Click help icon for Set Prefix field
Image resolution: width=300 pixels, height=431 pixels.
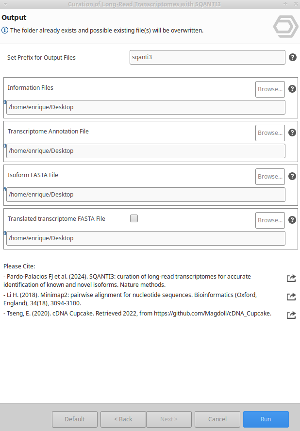(x=293, y=57)
